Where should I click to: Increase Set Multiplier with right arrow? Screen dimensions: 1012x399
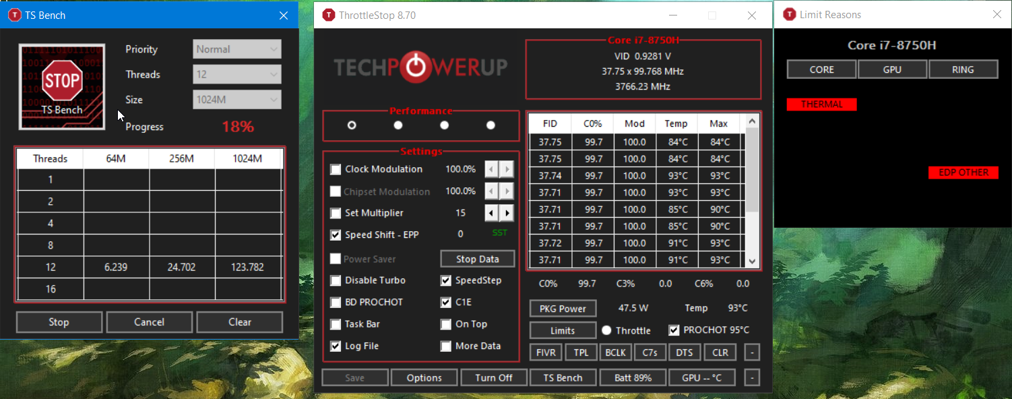(x=507, y=213)
